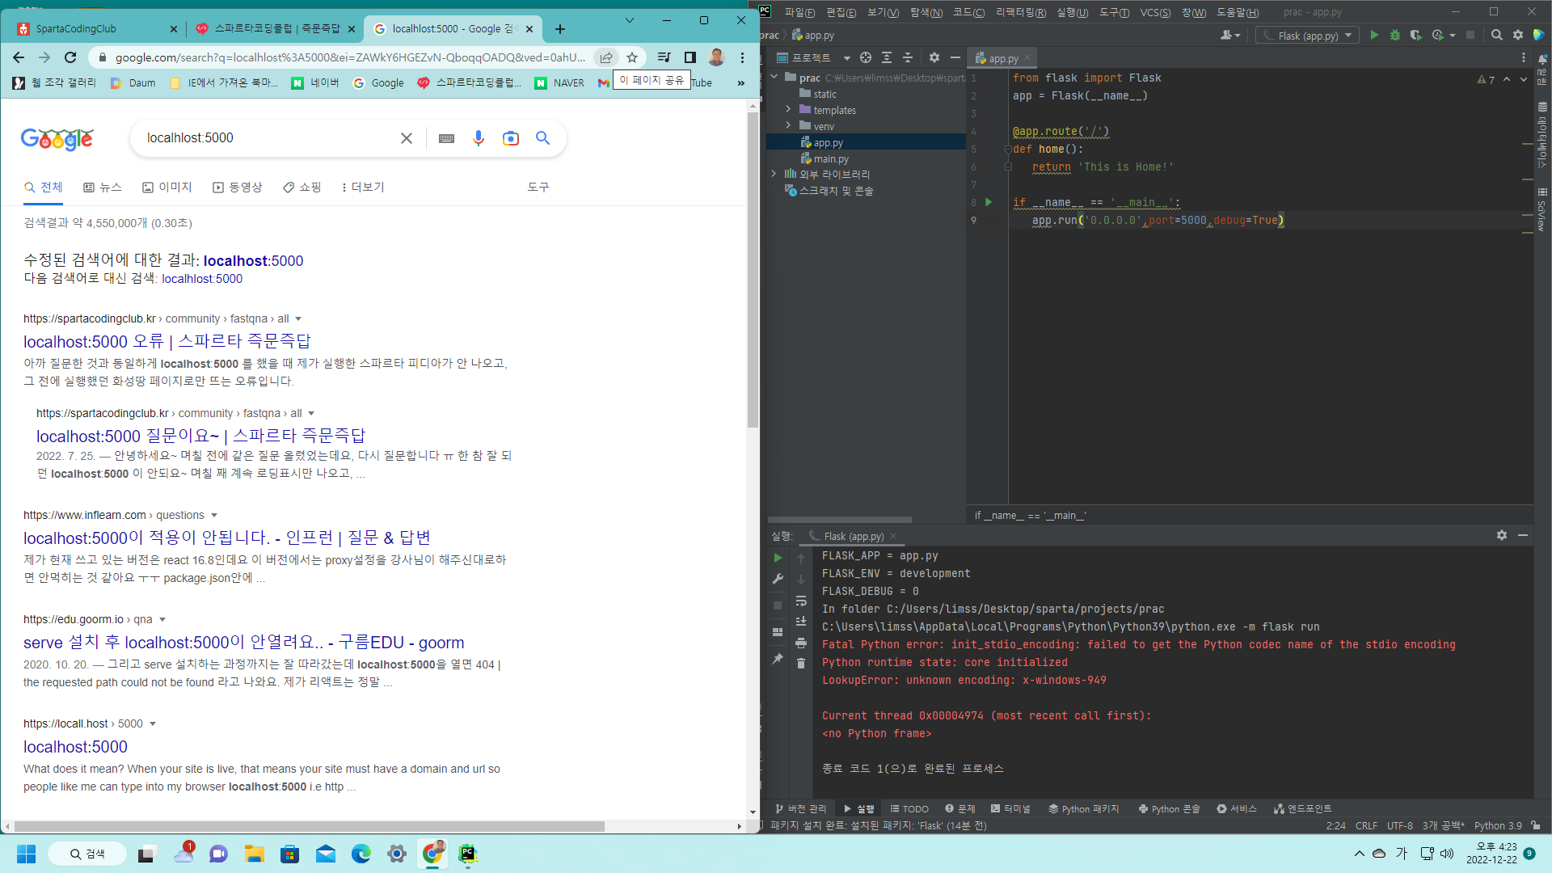This screenshot has width=1552, height=873.
Task: Expand the templates folder in Project tree
Action: point(788,110)
